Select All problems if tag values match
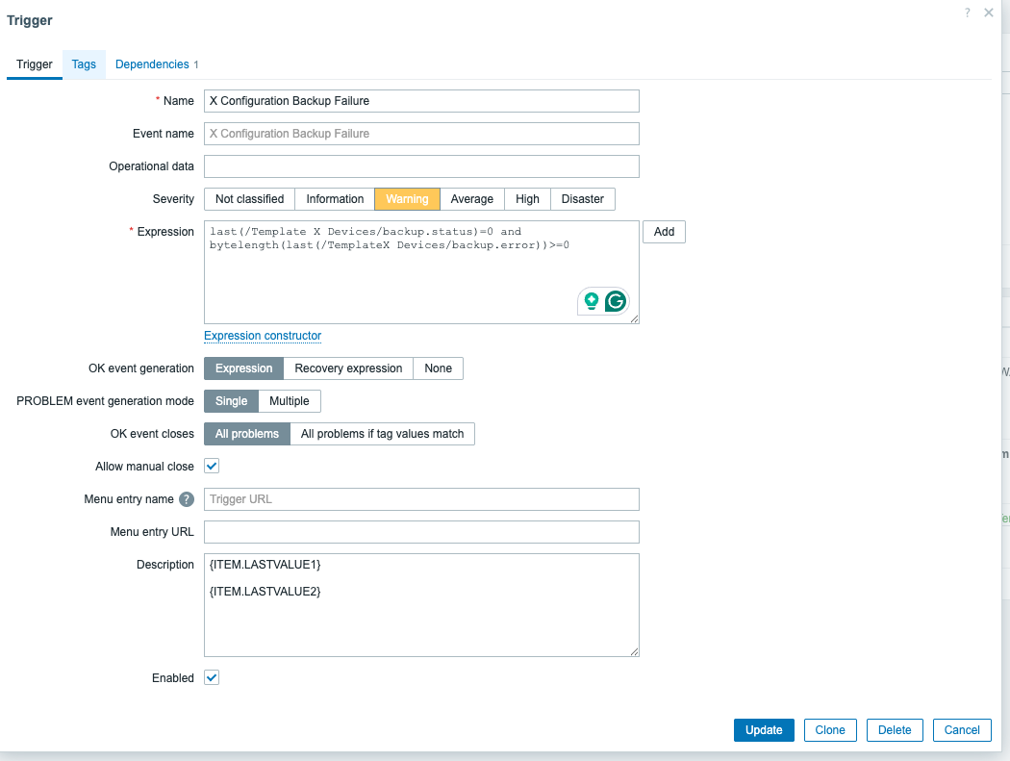 tap(383, 434)
